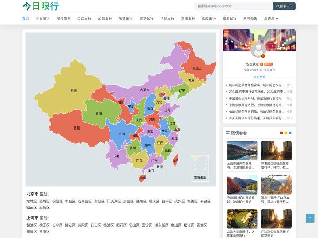Click 黑龙江 province on the map
This screenshot has width=318, height=238.
197,68
